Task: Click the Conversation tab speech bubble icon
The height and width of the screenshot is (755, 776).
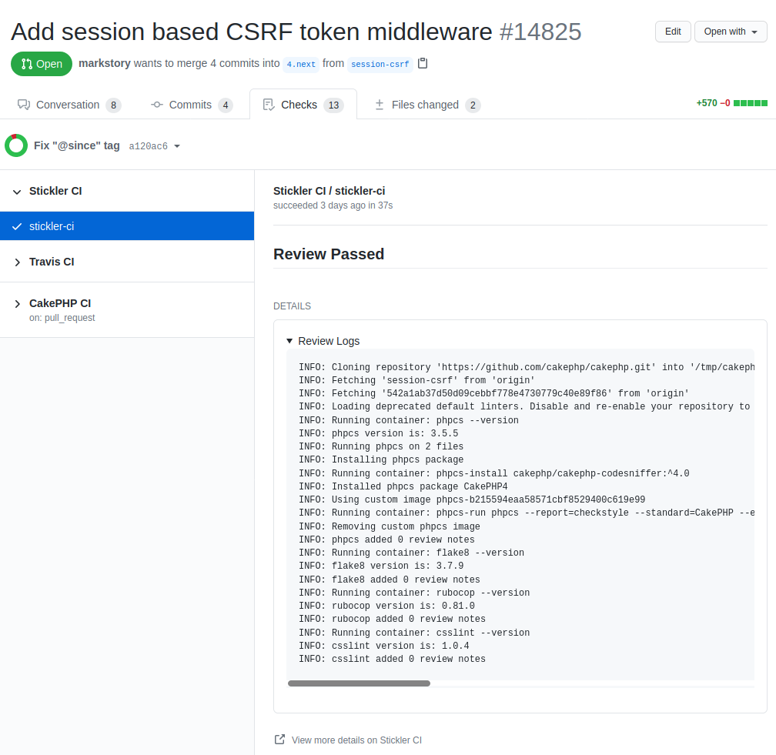Action: 24,105
